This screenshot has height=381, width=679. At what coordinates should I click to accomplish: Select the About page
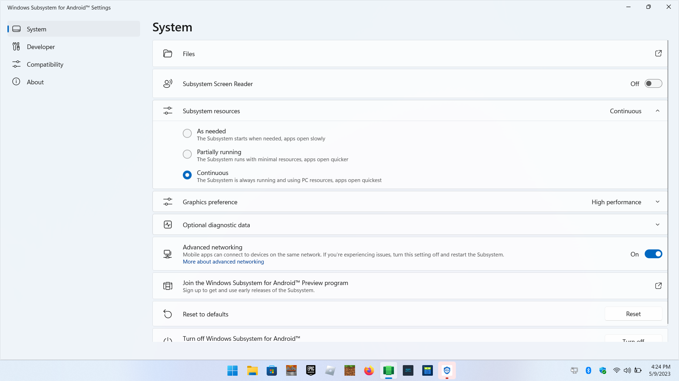click(x=74, y=82)
